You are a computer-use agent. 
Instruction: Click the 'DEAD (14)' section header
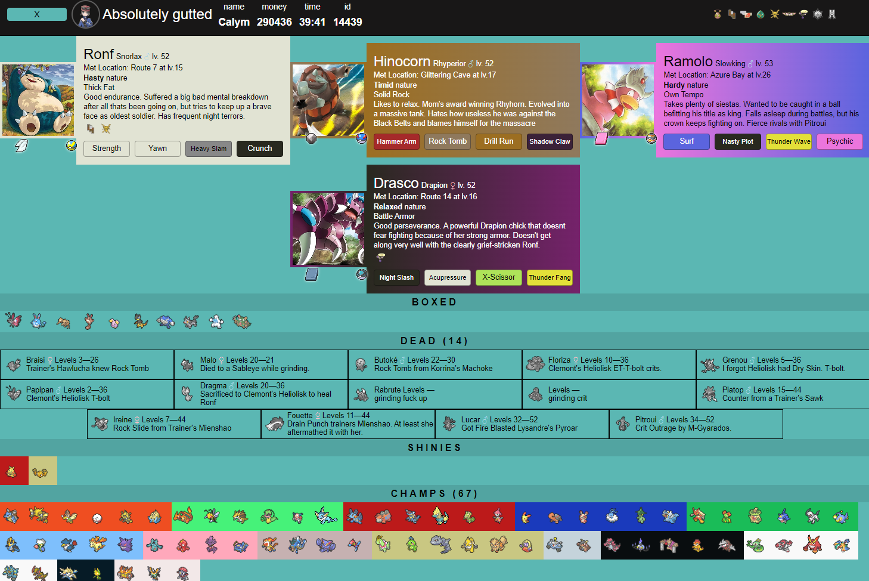point(434,341)
